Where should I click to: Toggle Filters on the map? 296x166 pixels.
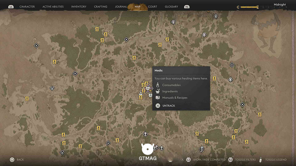tap(245, 160)
